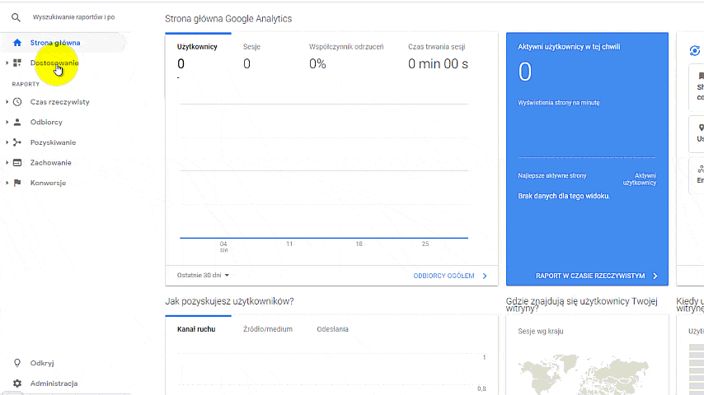This screenshot has width=704, height=395.
Task: Select the Czas trwania sesji tab
Action: point(438,56)
